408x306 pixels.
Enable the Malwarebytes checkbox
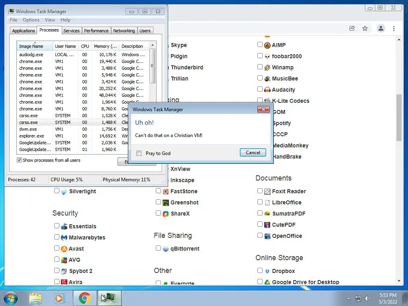(x=57, y=237)
